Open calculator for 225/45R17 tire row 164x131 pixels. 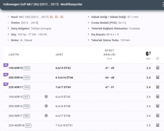click(x=157, y=87)
